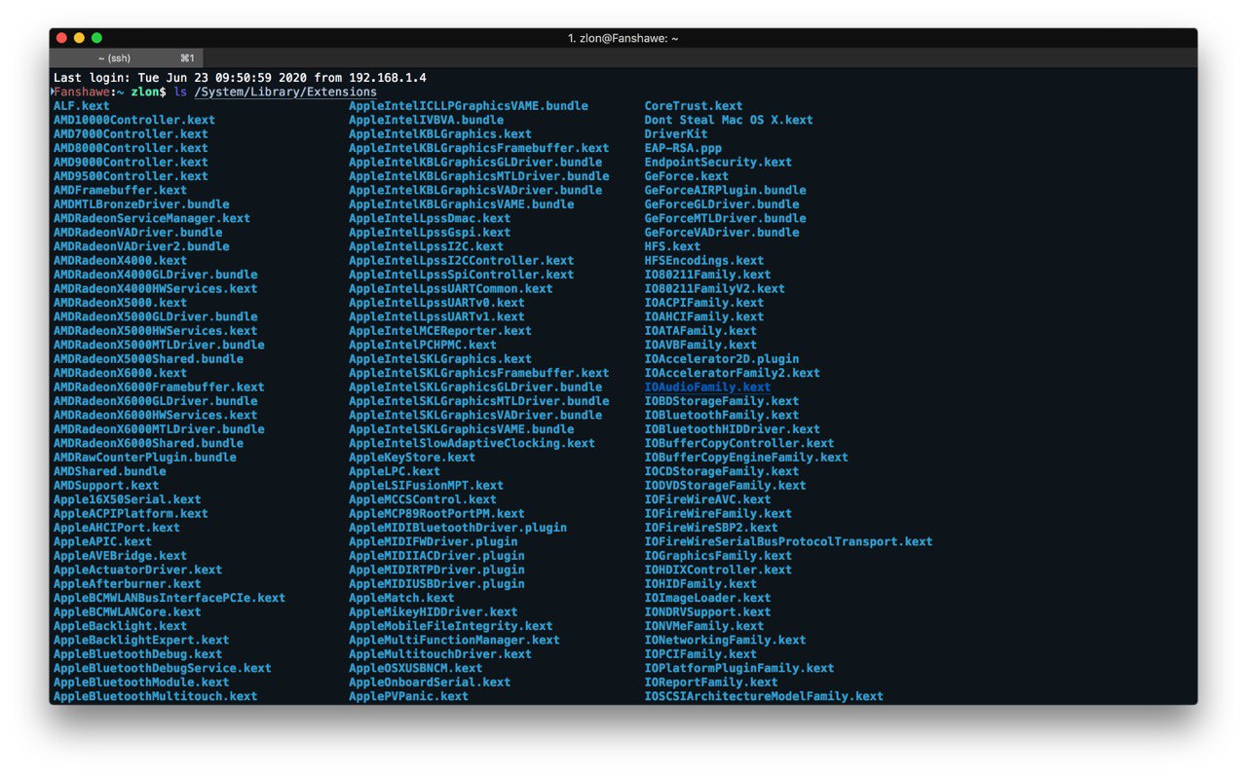Click GeForce.kext entry
Viewport: 1247px width, 775px height.
687,176
